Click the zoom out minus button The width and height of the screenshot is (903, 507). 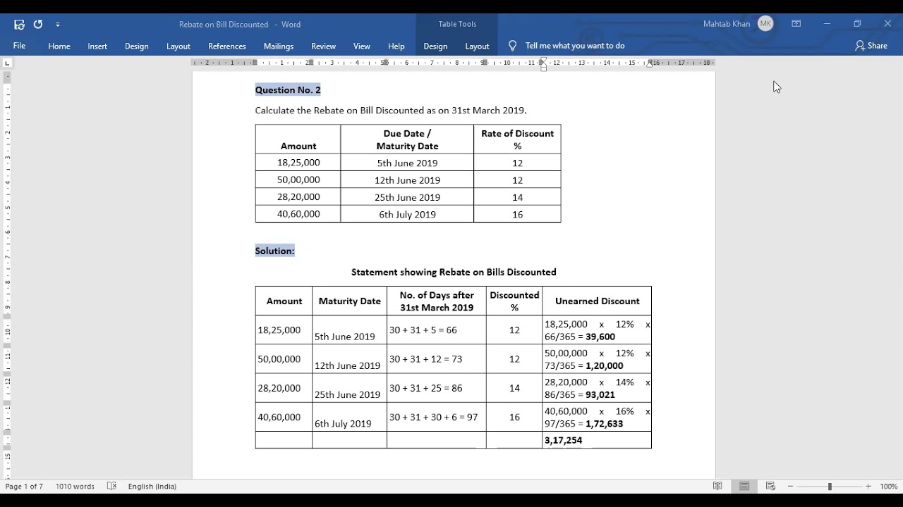pos(791,487)
